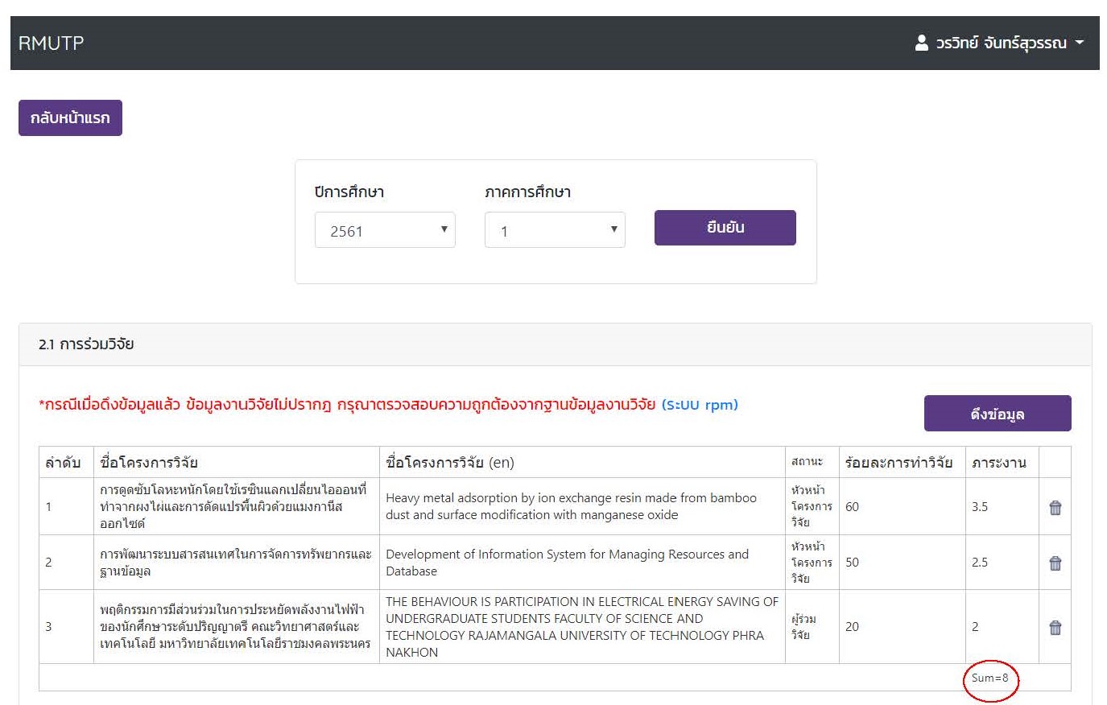The height and width of the screenshot is (705, 1107).
Task: Open the ภาคการศึกษา dropdown showing 1
Action: click(555, 231)
